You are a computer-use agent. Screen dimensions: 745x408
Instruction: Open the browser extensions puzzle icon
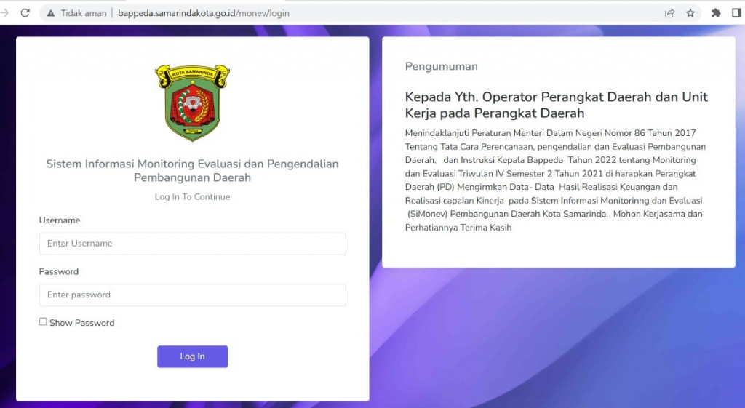click(x=716, y=13)
